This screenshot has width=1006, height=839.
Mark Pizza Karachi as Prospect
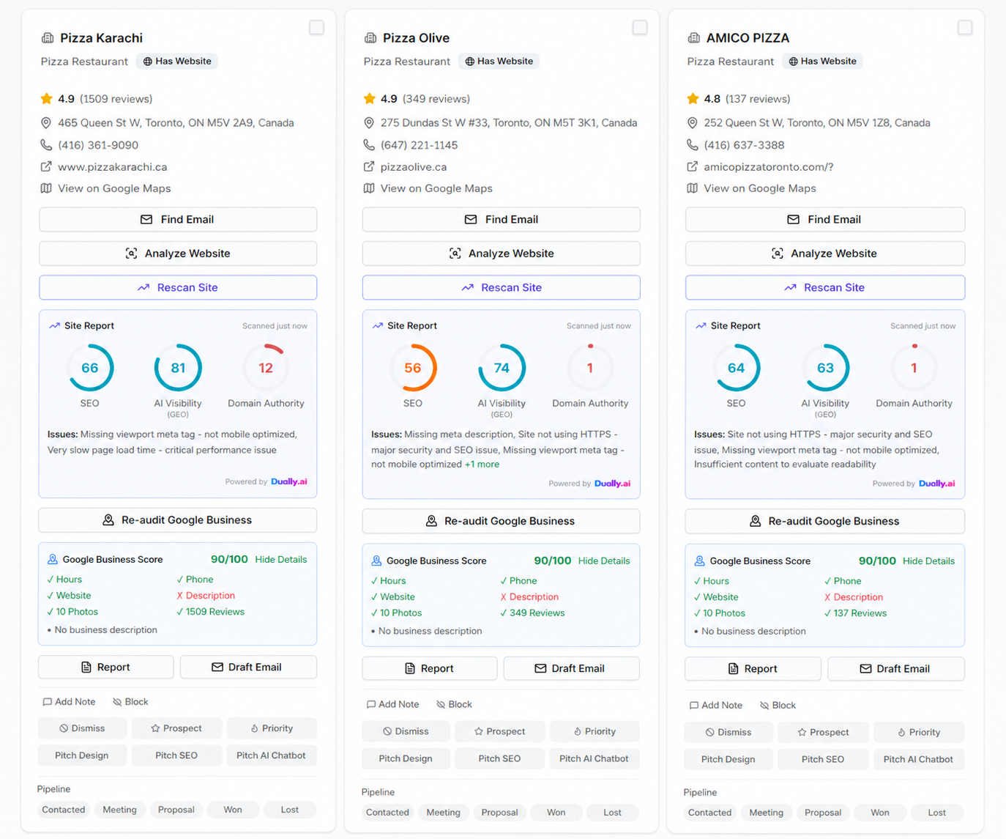pyautogui.click(x=176, y=728)
